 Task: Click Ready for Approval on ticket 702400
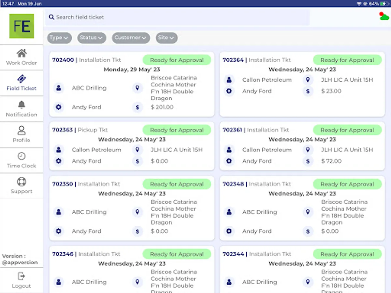177,60
